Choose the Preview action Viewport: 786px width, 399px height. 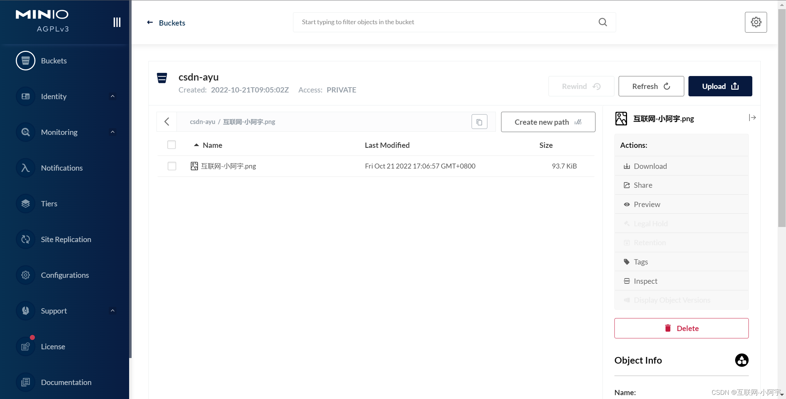point(646,204)
